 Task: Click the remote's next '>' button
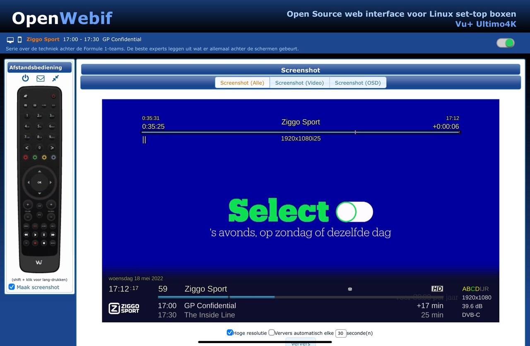[x=52, y=148]
